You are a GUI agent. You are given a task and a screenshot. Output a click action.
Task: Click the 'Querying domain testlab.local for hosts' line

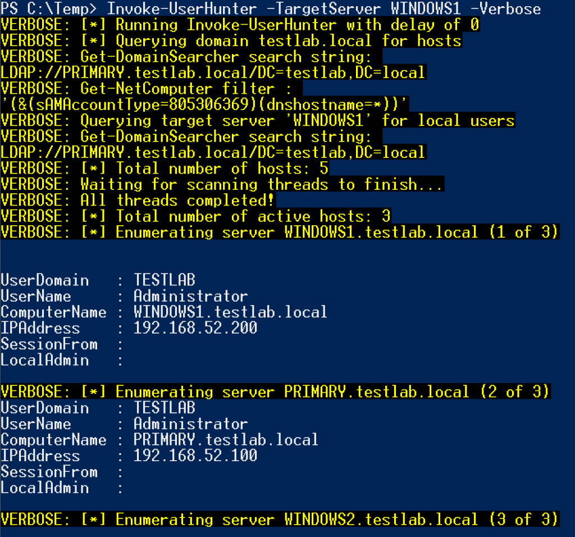[231, 41]
